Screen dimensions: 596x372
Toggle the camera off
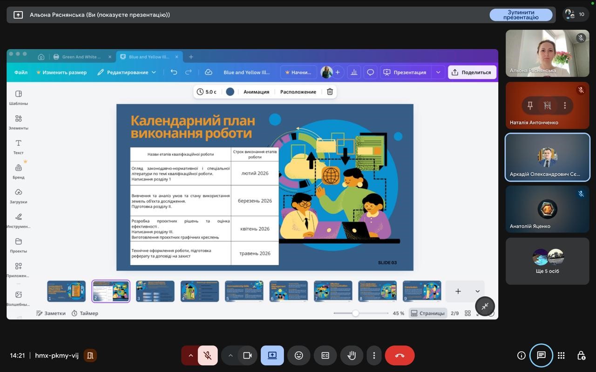click(x=247, y=355)
